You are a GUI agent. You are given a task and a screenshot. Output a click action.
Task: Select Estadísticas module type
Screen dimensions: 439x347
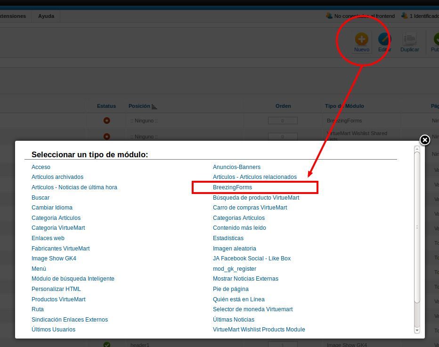tap(228, 238)
